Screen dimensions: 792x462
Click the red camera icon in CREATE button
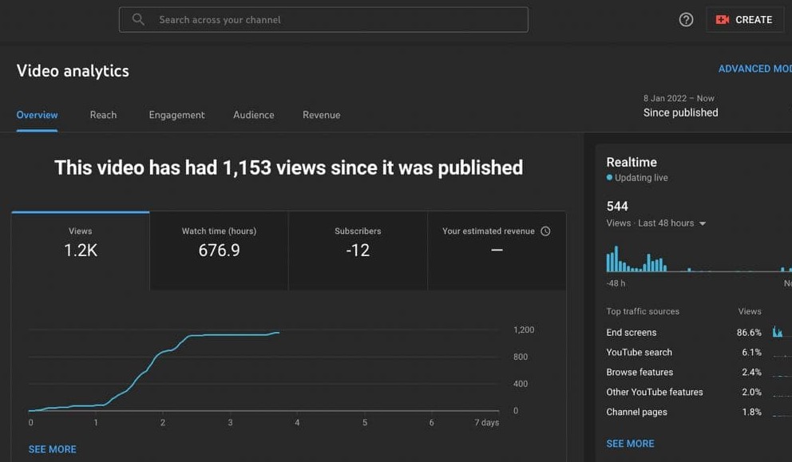(x=723, y=20)
